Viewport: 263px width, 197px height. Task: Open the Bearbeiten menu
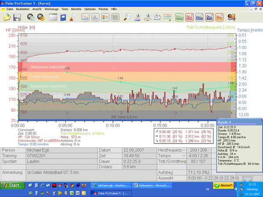click(x=23, y=9)
